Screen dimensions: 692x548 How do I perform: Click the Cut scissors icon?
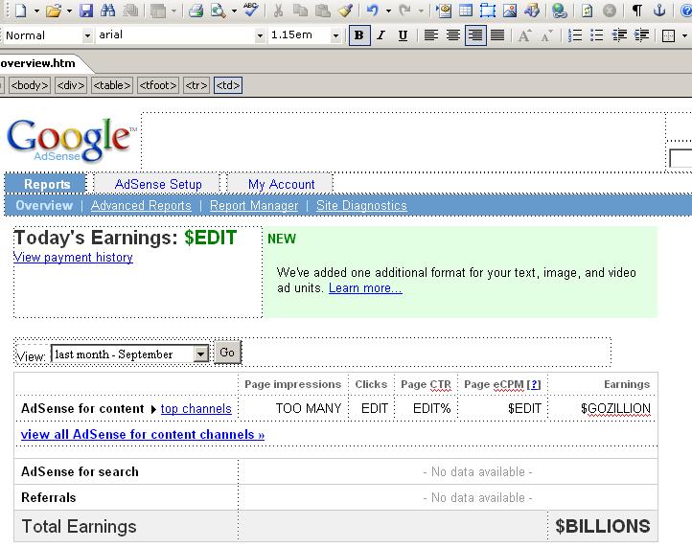coord(278,11)
